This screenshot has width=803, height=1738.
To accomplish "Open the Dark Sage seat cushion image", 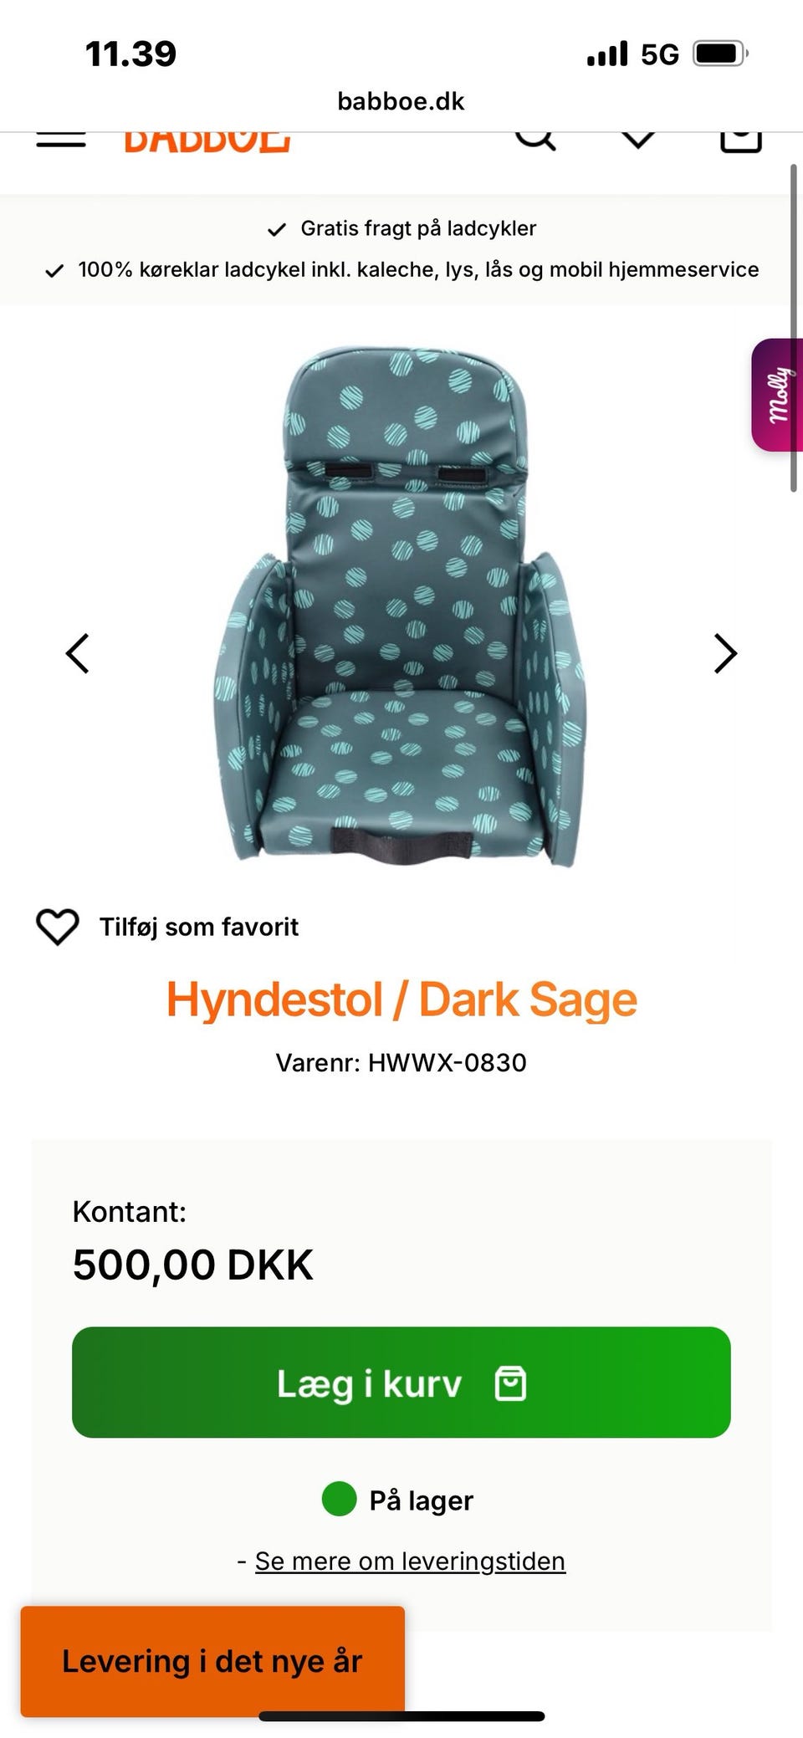I will click(x=401, y=606).
